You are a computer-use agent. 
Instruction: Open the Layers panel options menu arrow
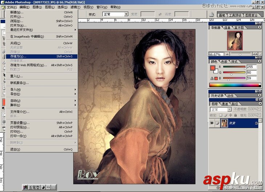click(260, 103)
